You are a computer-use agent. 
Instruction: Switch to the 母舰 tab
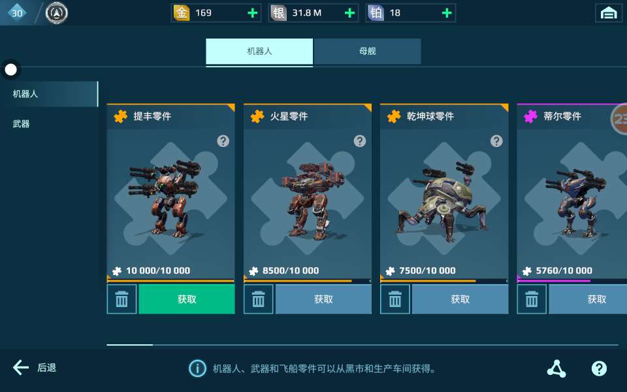point(367,51)
